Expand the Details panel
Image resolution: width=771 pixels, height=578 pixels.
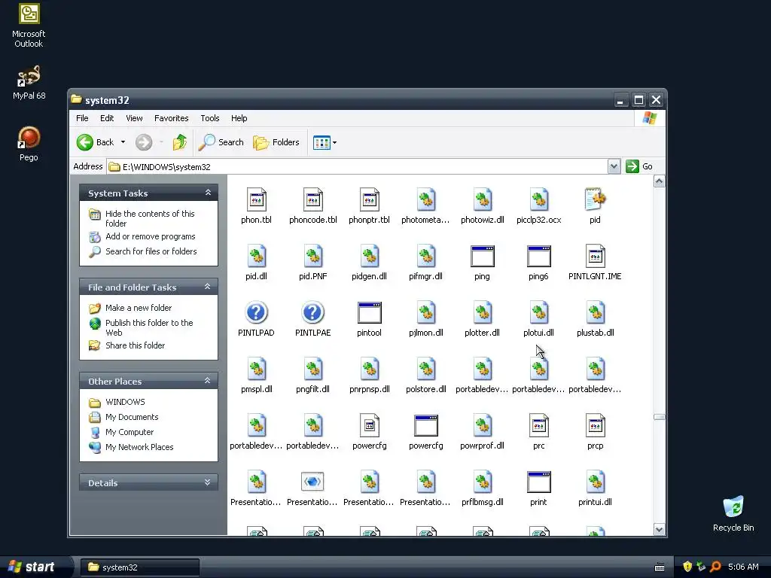point(208,482)
